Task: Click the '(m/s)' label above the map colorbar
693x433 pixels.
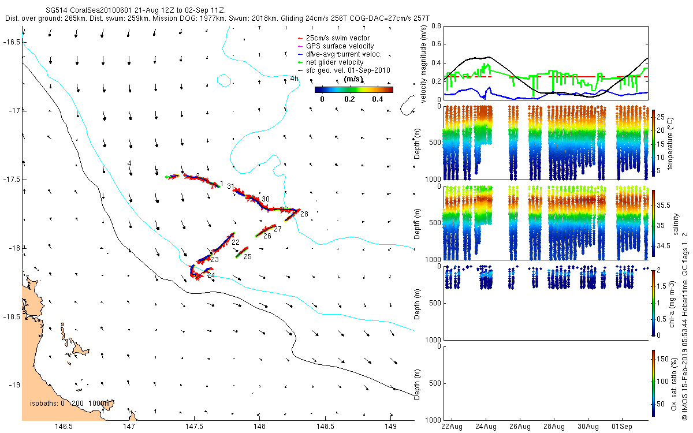Action: [x=353, y=79]
